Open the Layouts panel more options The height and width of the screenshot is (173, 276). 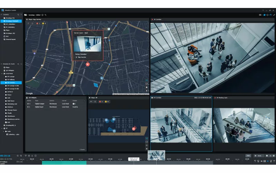[x=21, y=15]
